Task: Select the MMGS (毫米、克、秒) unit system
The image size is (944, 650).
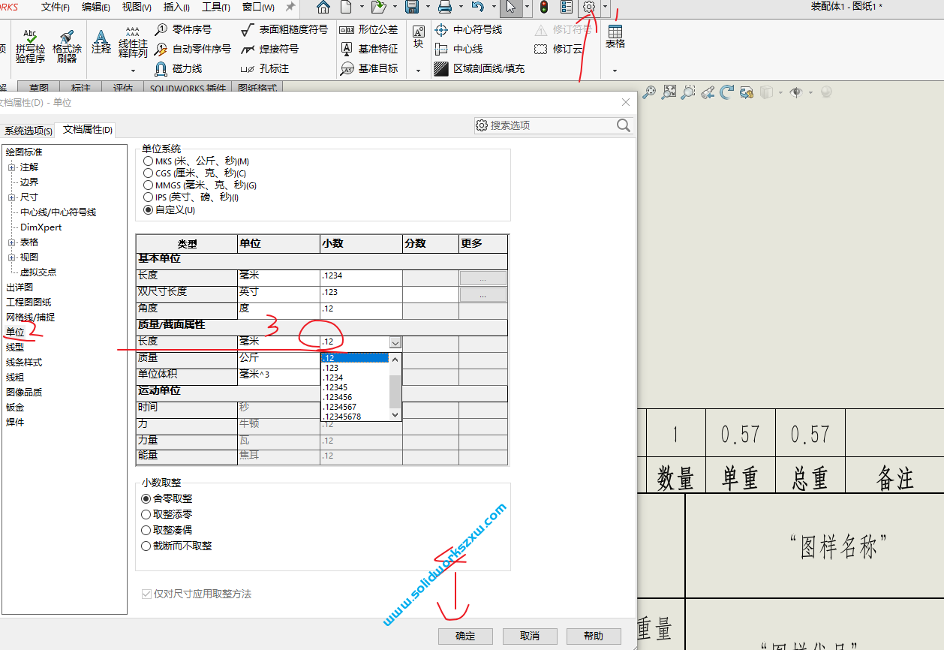Action: tap(149, 185)
